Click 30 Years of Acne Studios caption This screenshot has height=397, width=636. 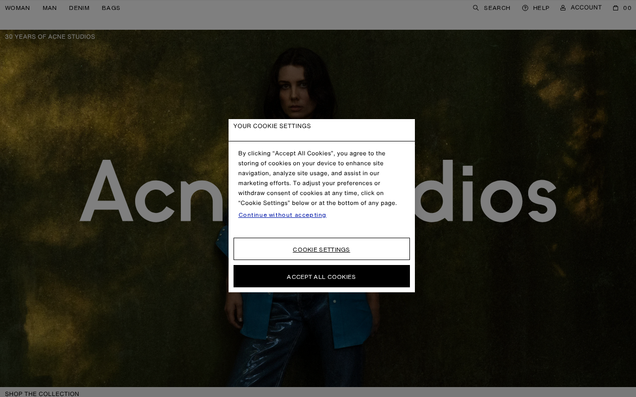pos(50,37)
